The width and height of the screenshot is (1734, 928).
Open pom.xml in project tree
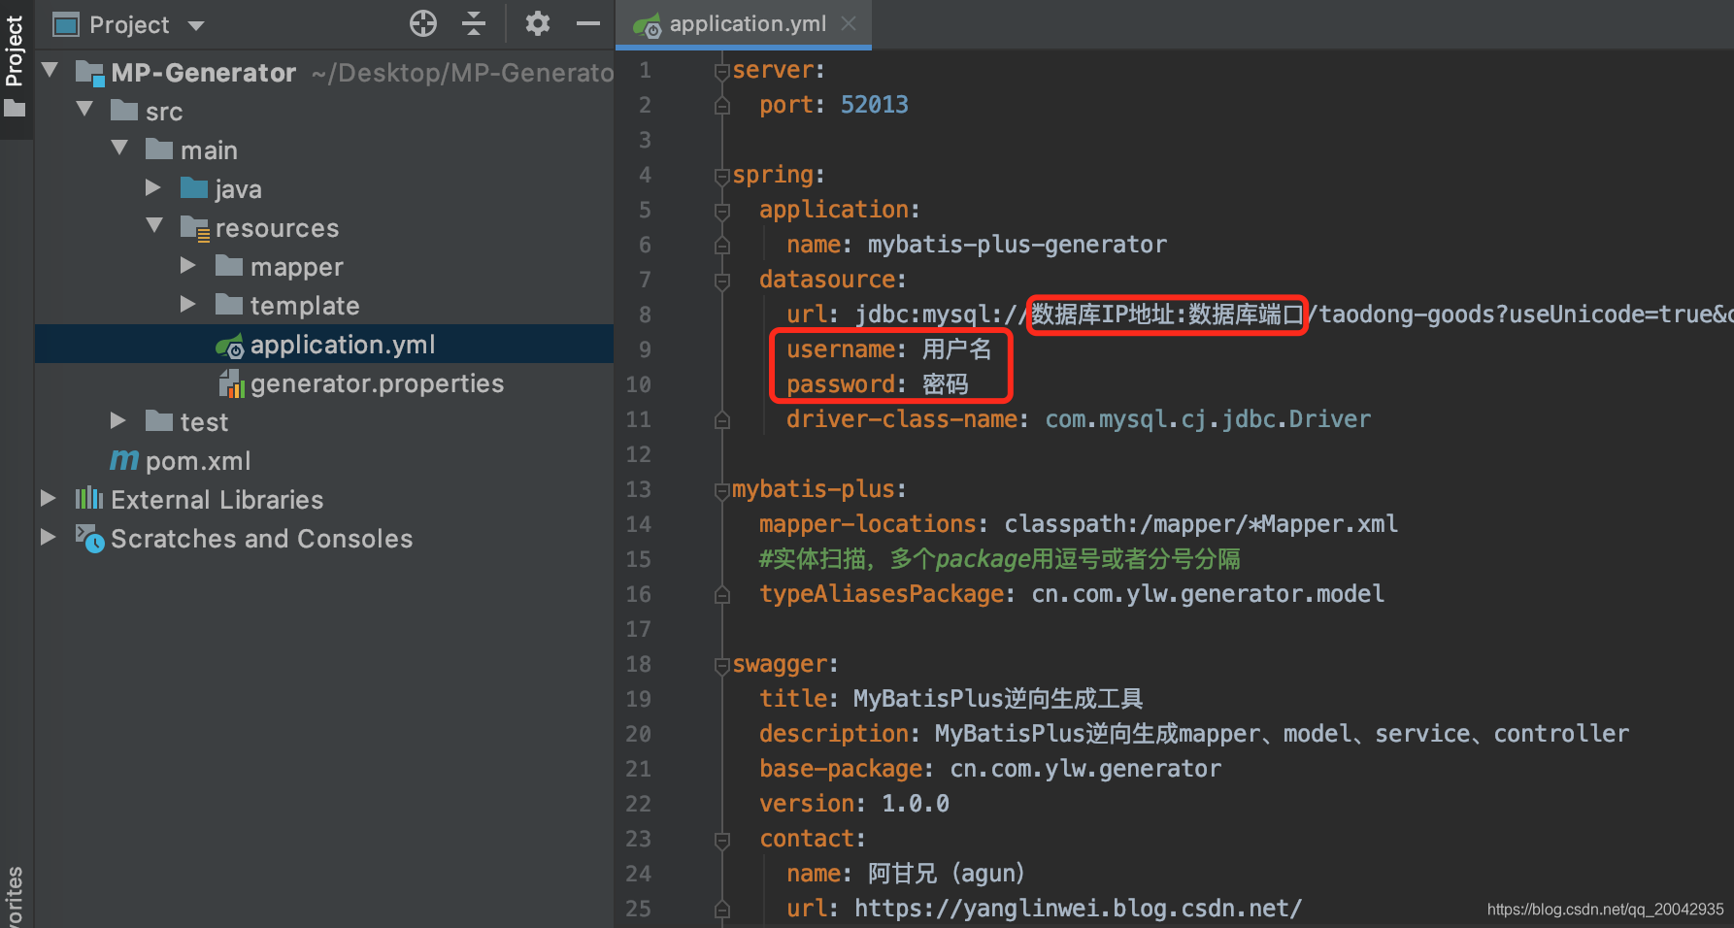[197, 461]
